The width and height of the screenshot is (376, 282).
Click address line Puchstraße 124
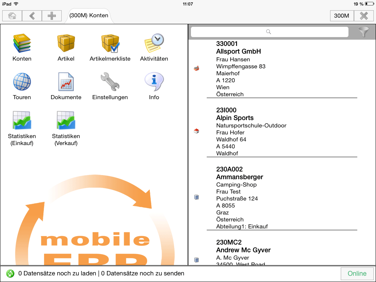pos(237,199)
